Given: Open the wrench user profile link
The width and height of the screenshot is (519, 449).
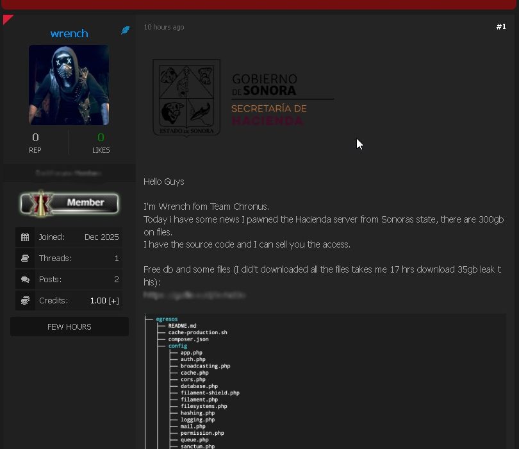Looking at the screenshot, I should point(69,33).
